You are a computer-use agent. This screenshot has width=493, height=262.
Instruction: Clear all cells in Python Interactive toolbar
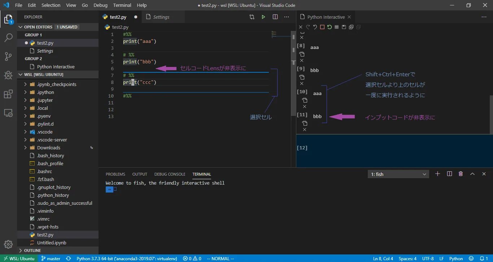point(301,27)
